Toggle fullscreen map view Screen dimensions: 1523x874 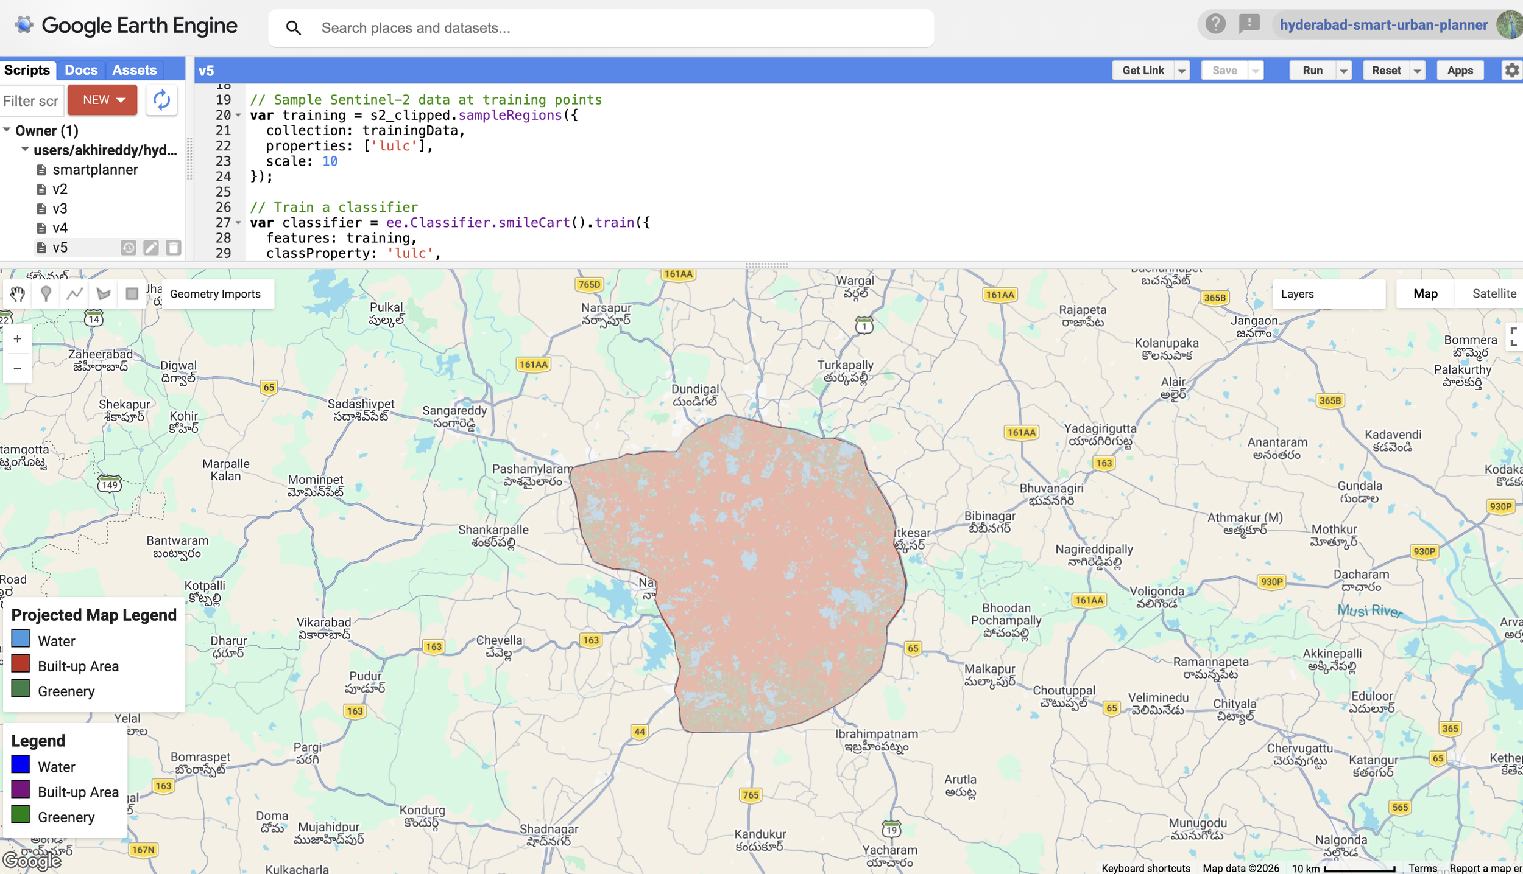(x=1514, y=337)
